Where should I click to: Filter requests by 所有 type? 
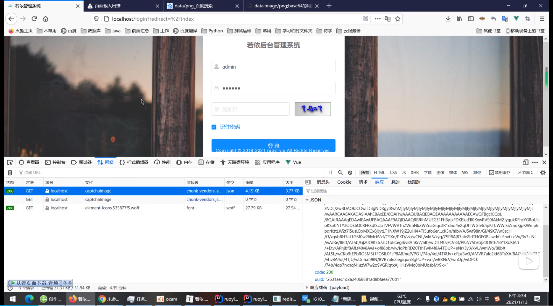[x=365, y=173]
